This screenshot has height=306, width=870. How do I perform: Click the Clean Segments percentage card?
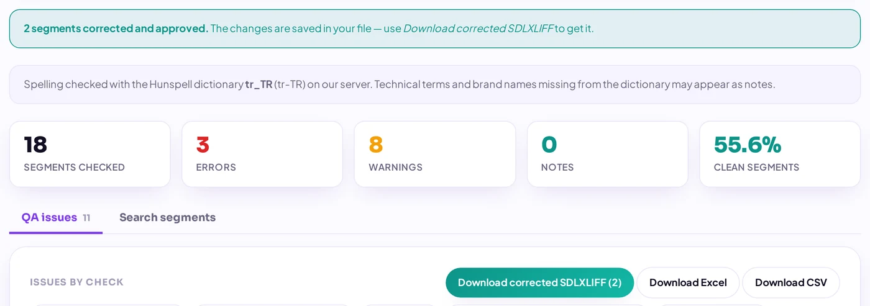tap(780, 154)
